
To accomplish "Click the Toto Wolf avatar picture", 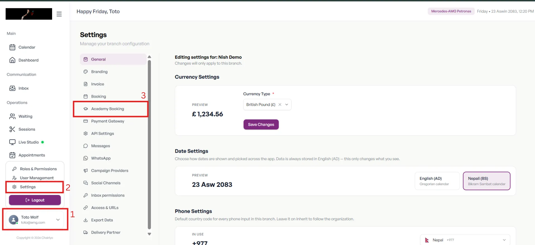I will (13, 220).
